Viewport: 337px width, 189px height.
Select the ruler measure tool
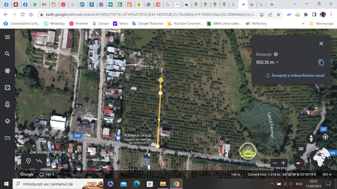pyautogui.click(x=7, y=138)
